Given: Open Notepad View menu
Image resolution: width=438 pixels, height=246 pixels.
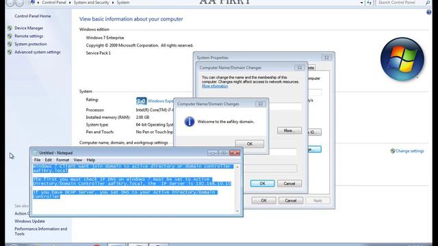Looking at the screenshot, I should [77, 160].
